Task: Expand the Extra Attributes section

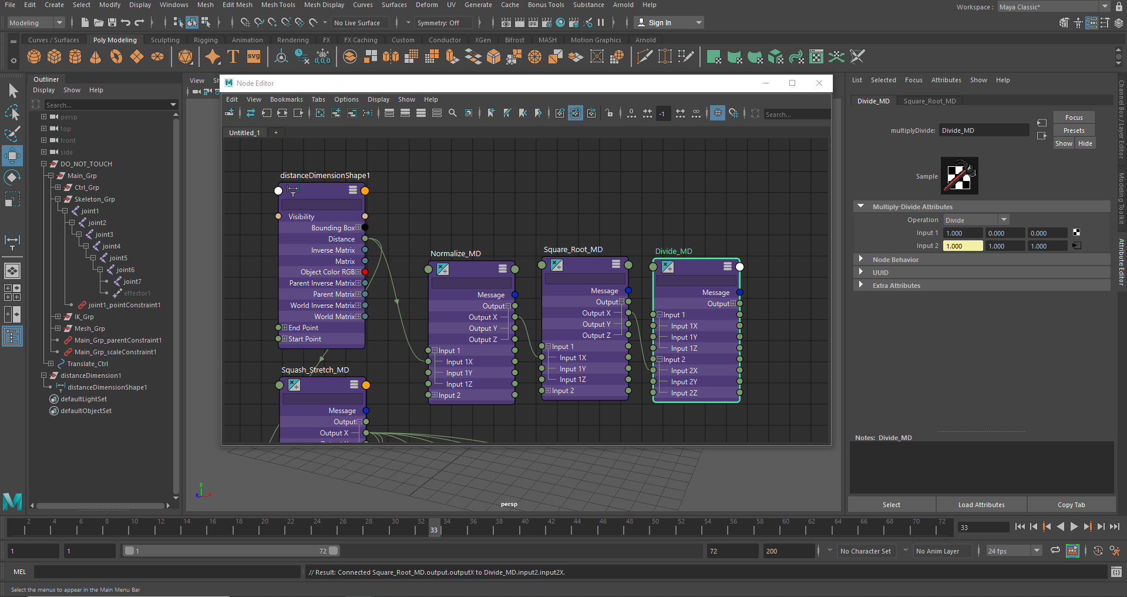Action: 981,285
